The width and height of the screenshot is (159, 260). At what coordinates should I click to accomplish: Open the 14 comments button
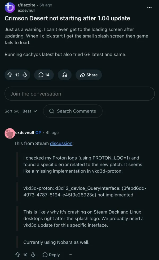44,75
